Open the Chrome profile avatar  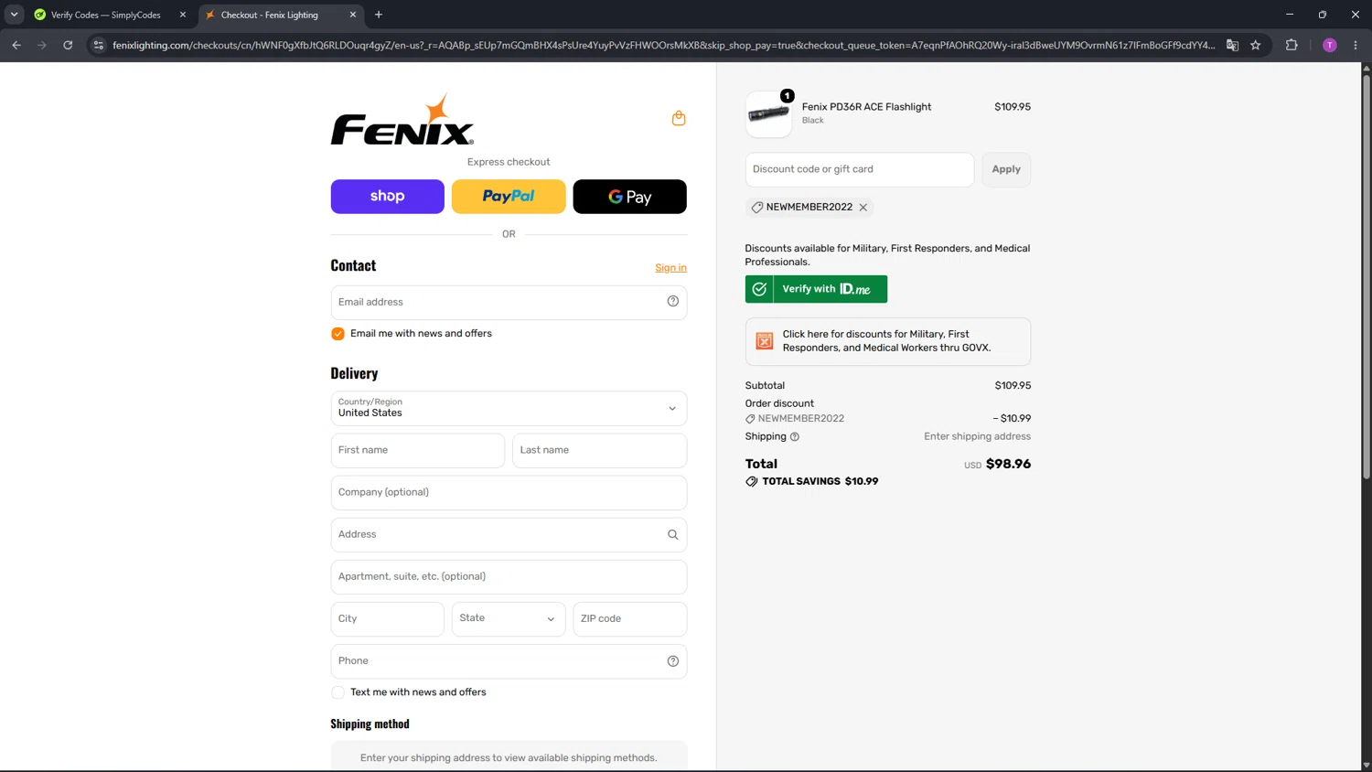tap(1330, 45)
